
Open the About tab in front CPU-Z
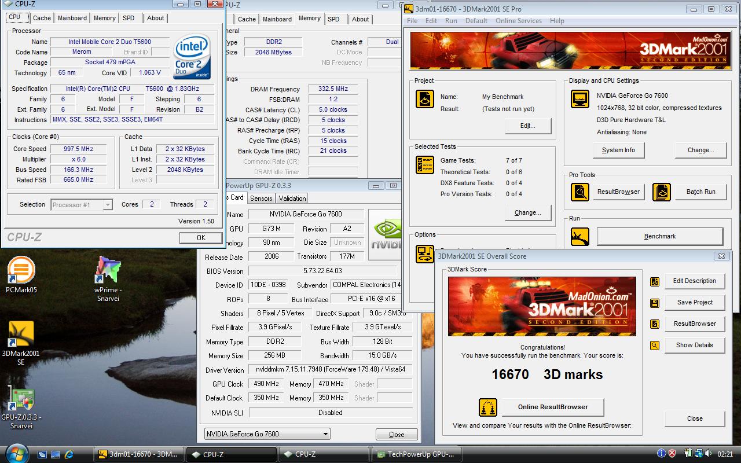(155, 18)
